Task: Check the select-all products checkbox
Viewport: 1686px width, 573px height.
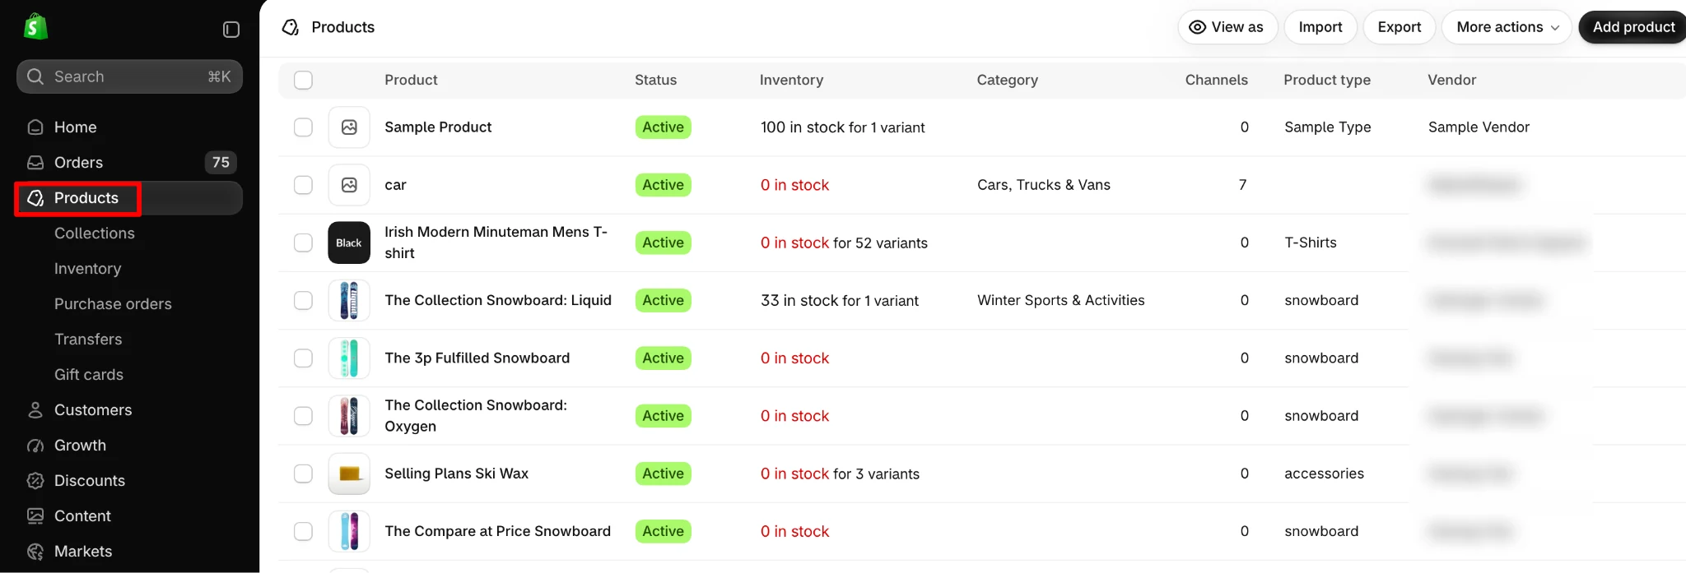Action: [304, 80]
